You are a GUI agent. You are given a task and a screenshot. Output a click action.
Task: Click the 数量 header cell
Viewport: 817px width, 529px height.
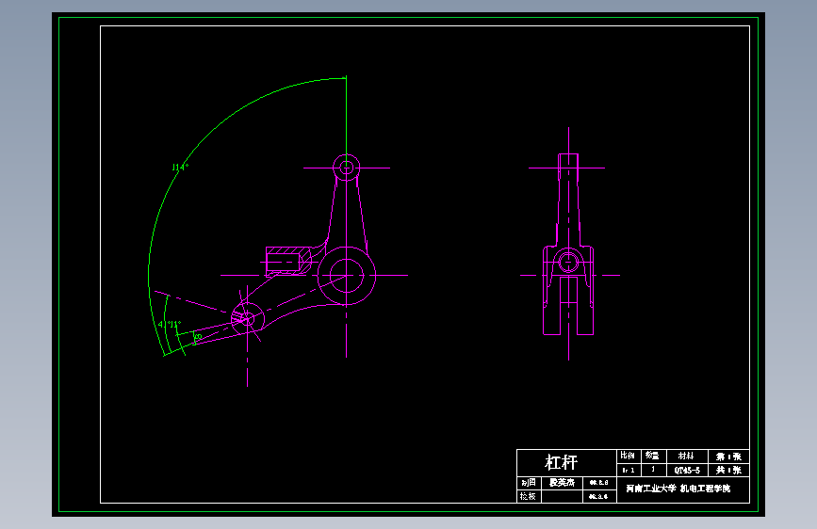652,457
